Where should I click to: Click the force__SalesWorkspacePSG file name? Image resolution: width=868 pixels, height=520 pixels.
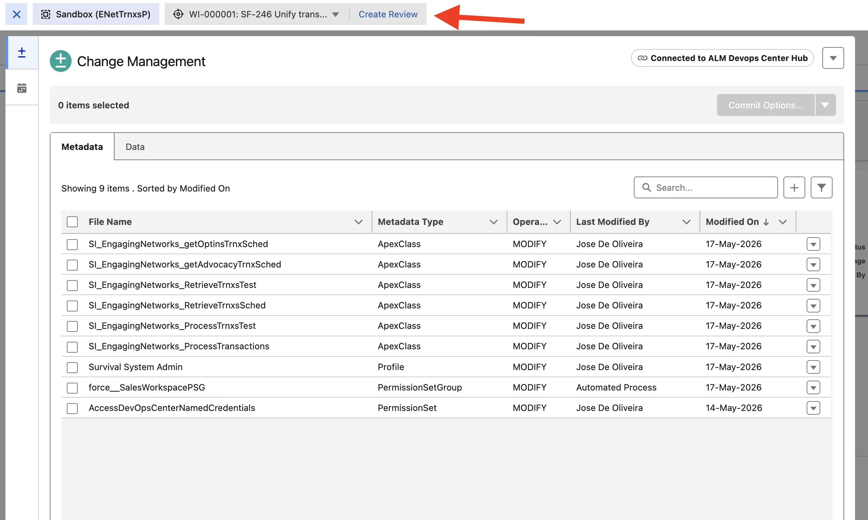coord(147,387)
